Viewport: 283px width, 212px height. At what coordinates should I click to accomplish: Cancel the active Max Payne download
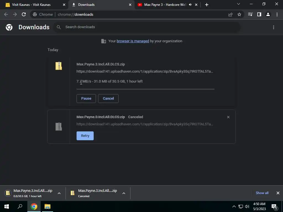click(108, 99)
